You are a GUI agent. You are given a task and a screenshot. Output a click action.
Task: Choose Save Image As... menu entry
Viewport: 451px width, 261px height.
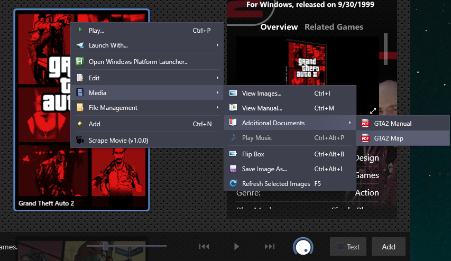pyautogui.click(x=290, y=169)
